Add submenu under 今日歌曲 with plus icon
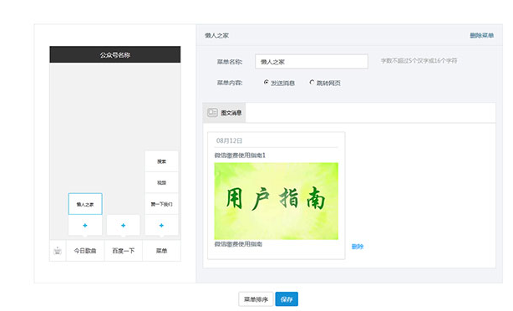513x311 pixels. [85, 225]
